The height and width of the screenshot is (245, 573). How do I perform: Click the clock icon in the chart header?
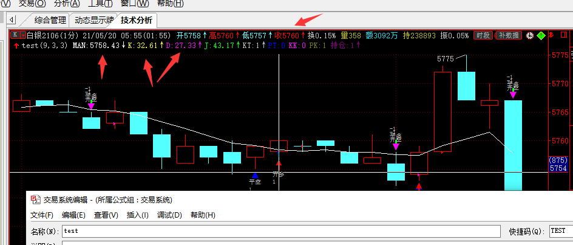(529, 35)
